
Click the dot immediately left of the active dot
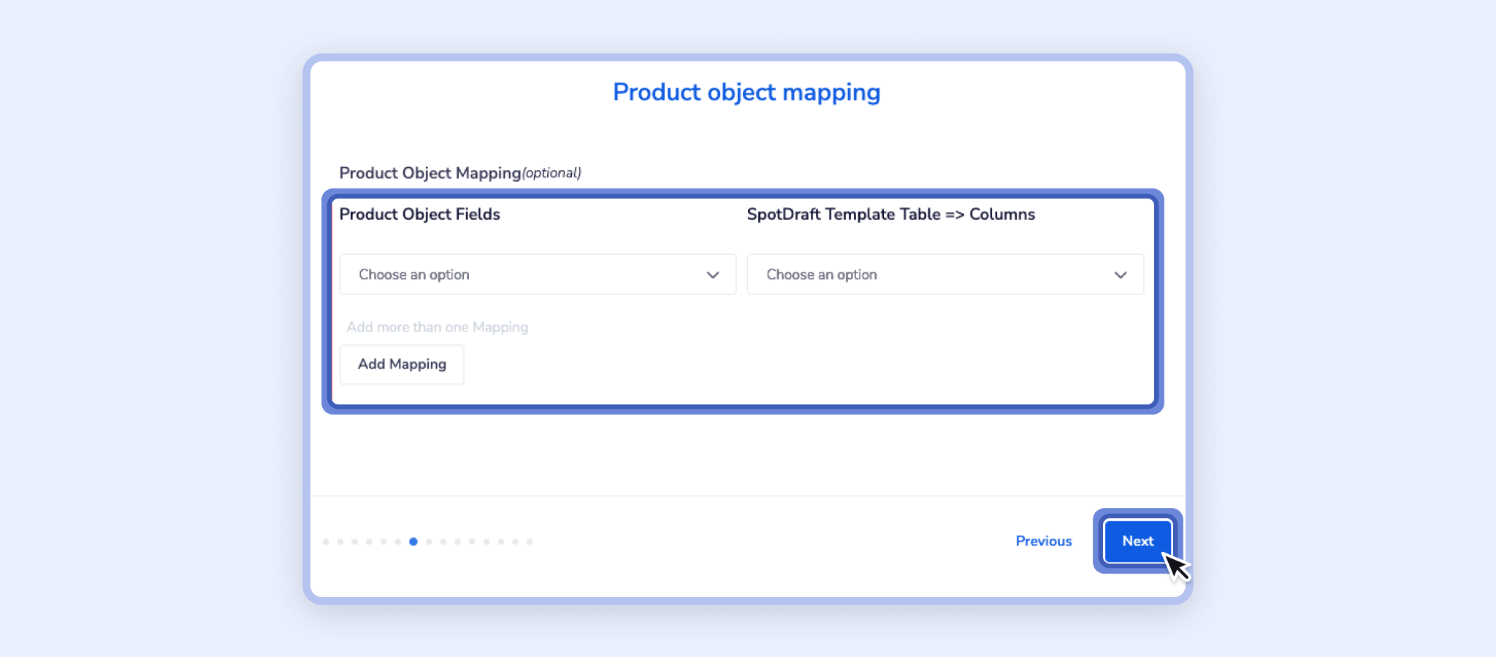point(398,542)
